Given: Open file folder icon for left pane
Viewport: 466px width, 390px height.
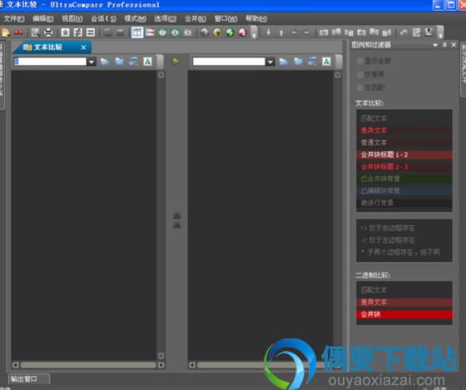Looking at the screenshot, I should coord(105,62).
